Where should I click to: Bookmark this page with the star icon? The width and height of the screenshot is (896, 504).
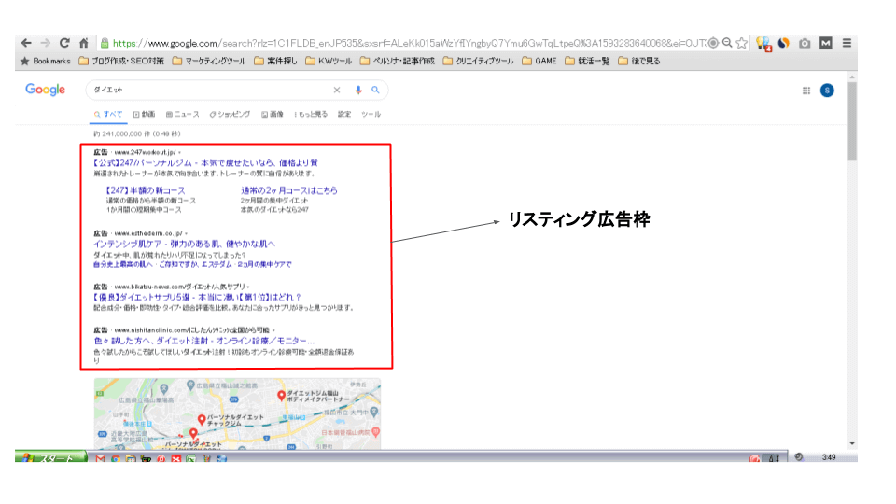coord(741,43)
